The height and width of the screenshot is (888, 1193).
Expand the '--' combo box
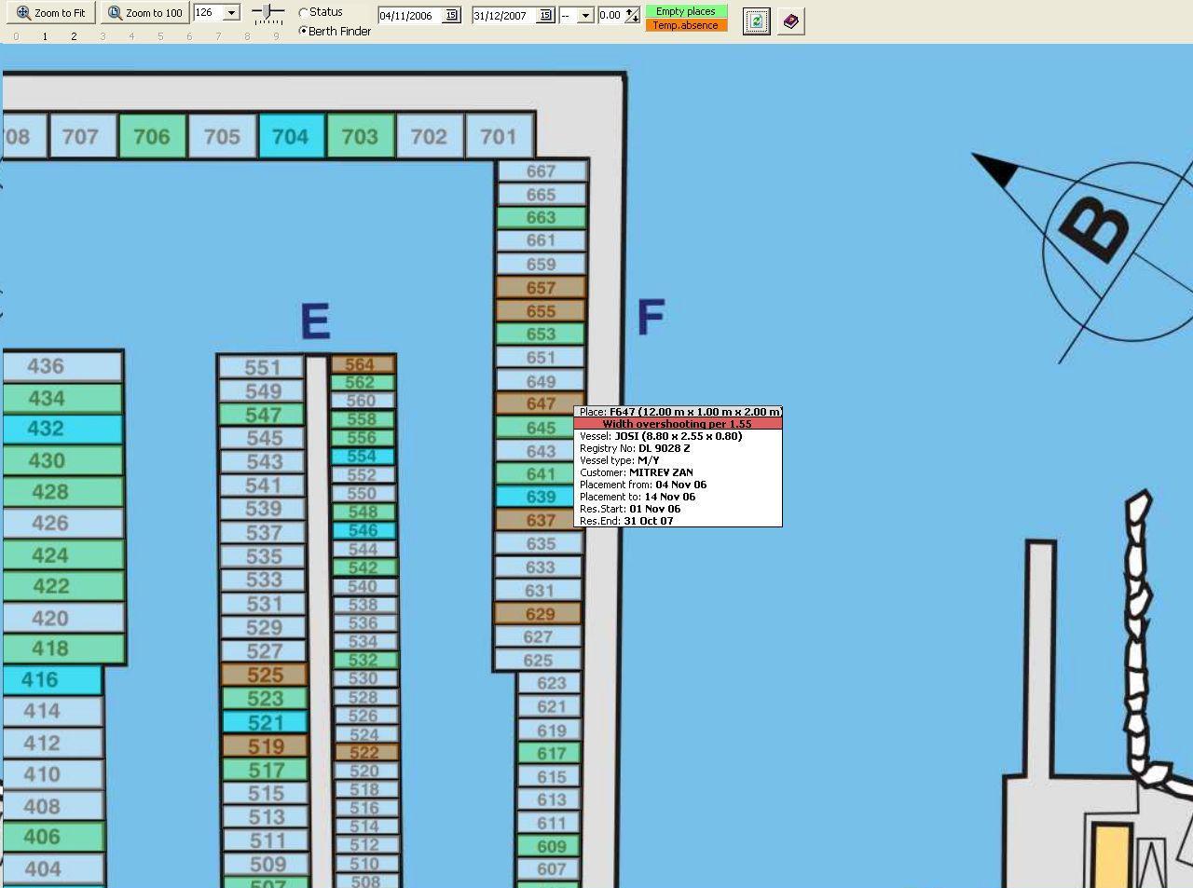click(x=585, y=15)
